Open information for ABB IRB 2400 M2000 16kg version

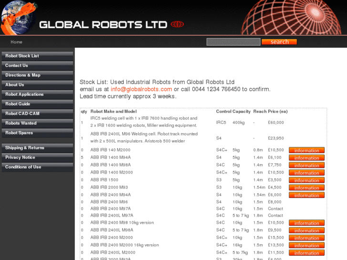306,245
